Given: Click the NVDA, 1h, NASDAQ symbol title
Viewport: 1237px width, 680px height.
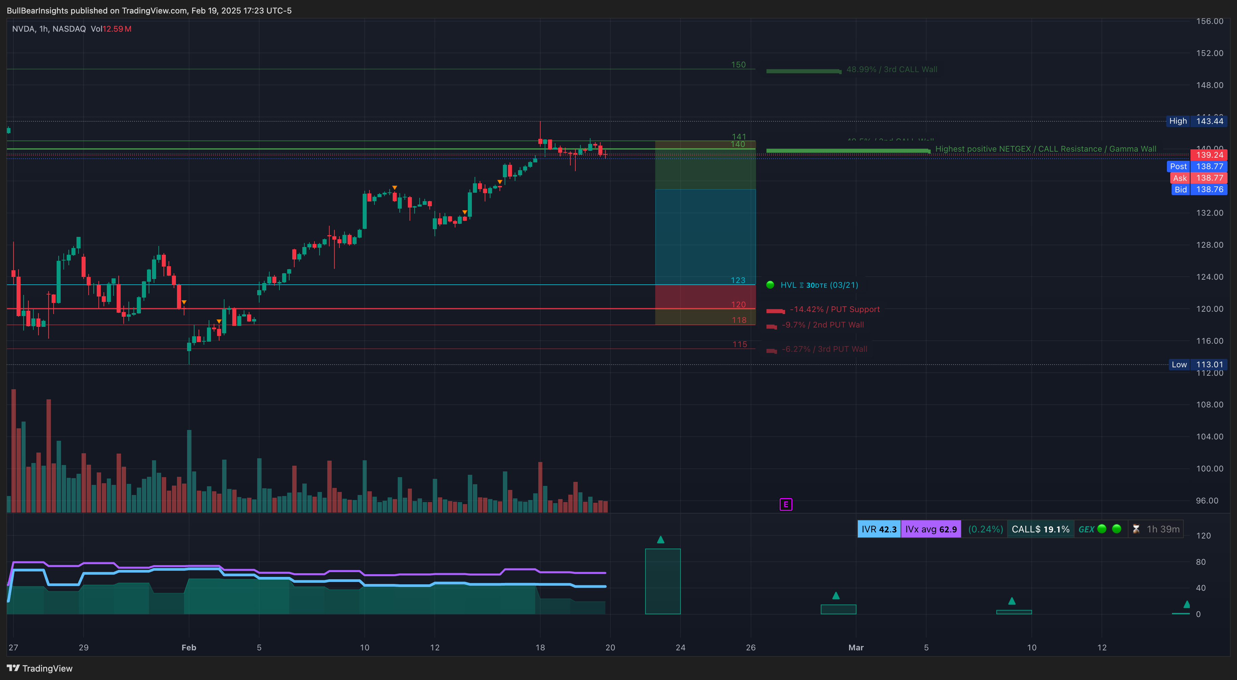Looking at the screenshot, I should [x=49, y=29].
